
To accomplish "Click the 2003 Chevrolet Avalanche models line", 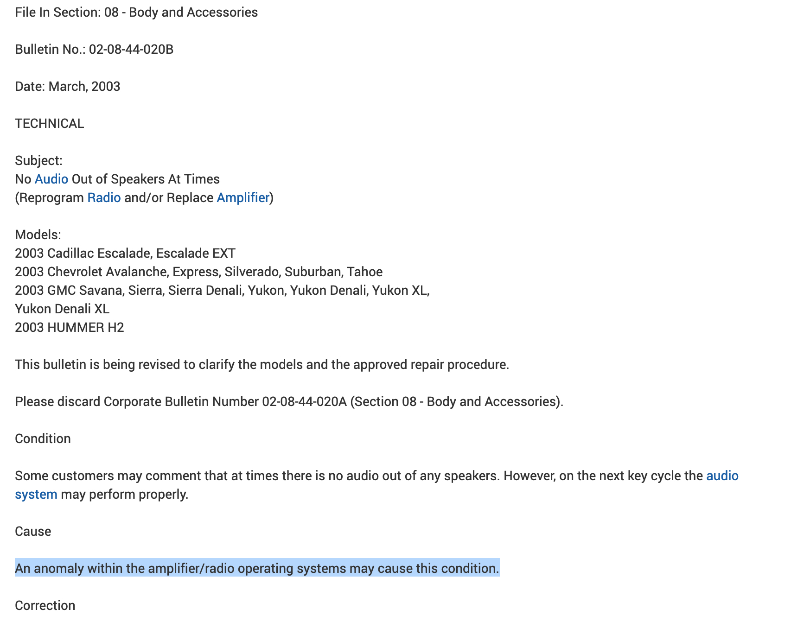I will (x=198, y=272).
